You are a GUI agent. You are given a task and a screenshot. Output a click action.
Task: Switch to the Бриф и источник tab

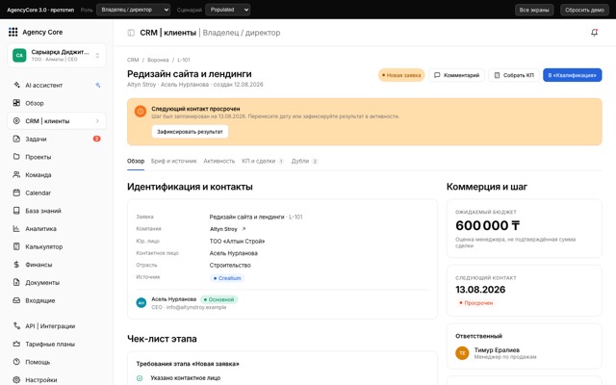tap(173, 161)
